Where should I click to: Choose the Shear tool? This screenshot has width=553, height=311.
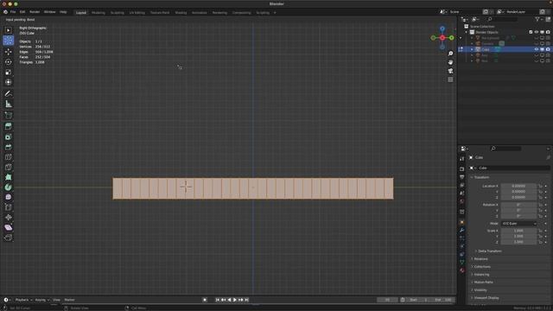point(9,227)
